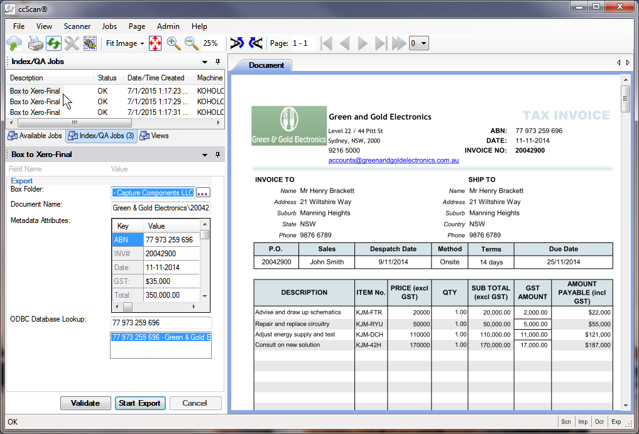The width and height of the screenshot is (639, 434).
Task: Click the image settings icon beside wrench
Action: pos(90,43)
